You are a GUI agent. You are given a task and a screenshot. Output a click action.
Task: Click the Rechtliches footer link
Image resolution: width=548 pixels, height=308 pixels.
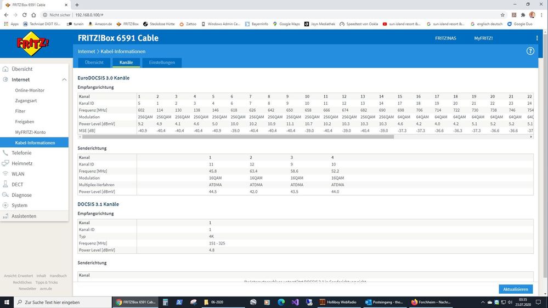22,282
